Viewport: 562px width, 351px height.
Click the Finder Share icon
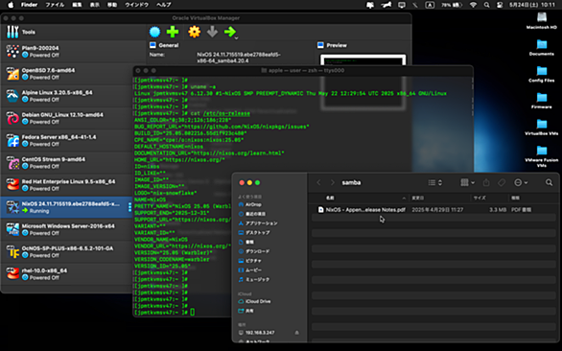[x=486, y=183]
